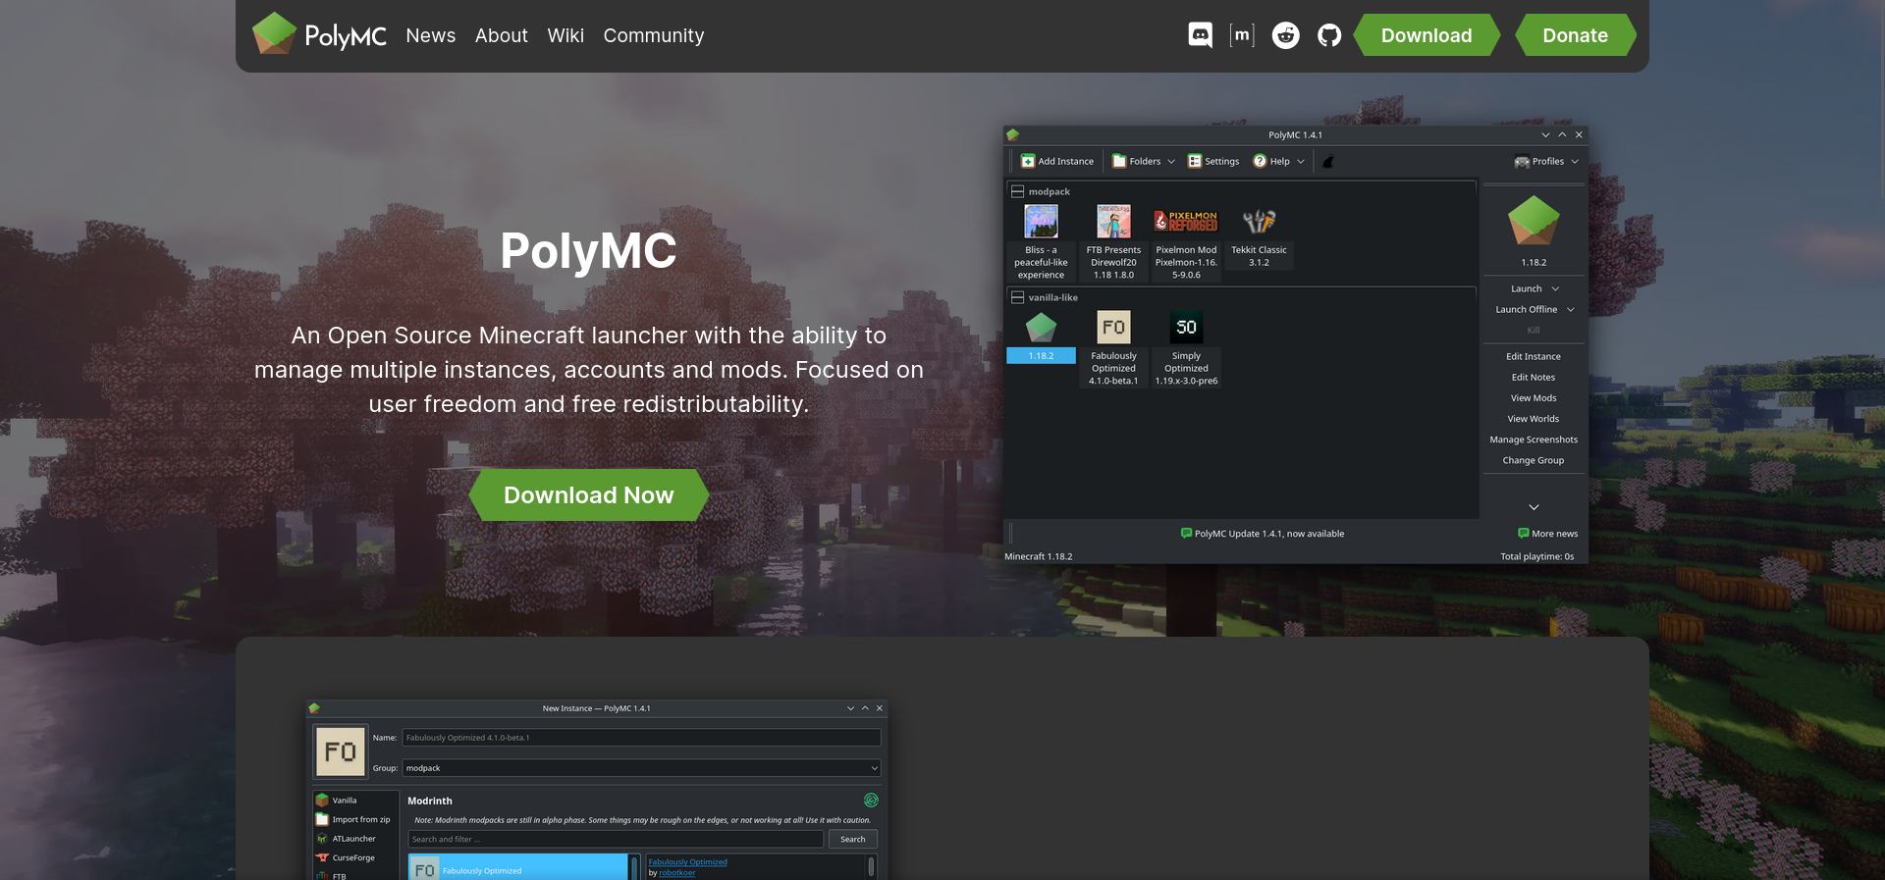1885x880 pixels.
Task: Click the green Modrinth logo icon
Action: click(x=871, y=801)
